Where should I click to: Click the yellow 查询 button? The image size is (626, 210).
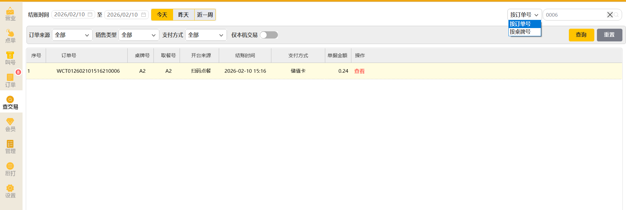tap(581, 35)
